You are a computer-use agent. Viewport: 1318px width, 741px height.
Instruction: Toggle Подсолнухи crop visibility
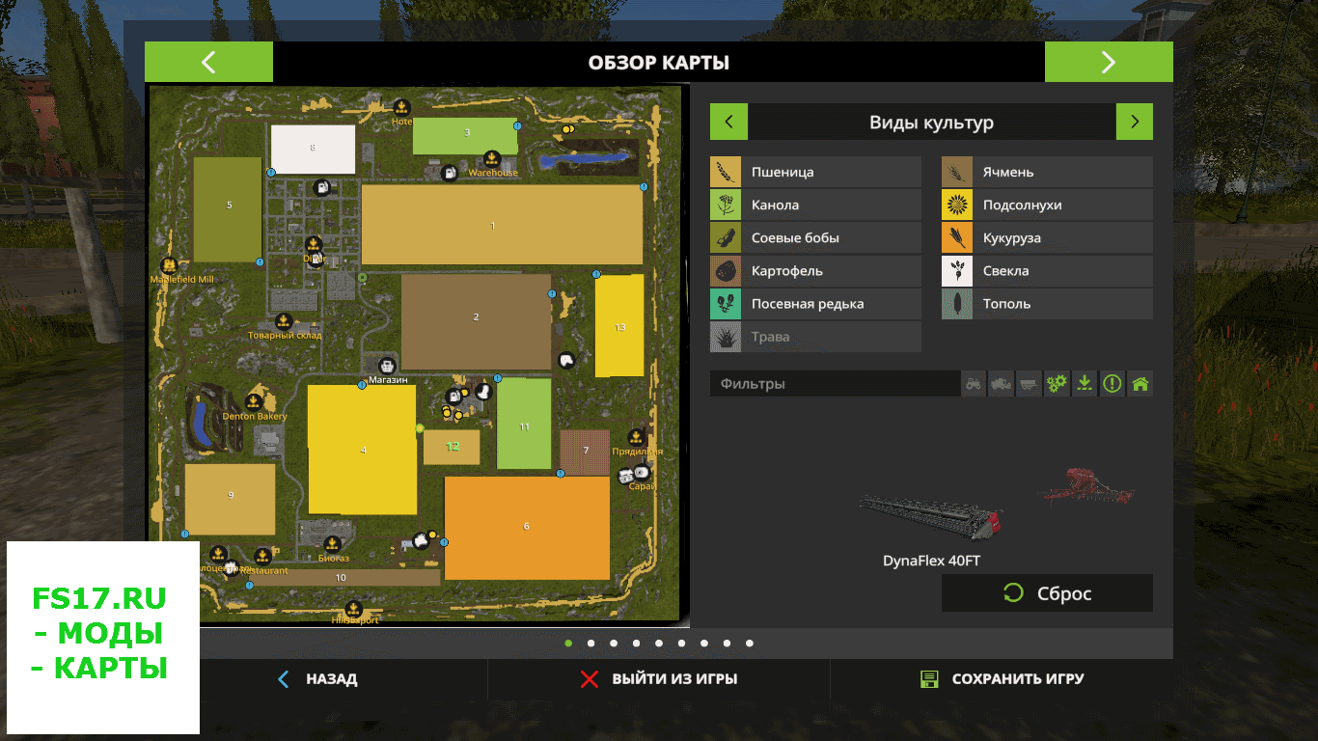1047,206
